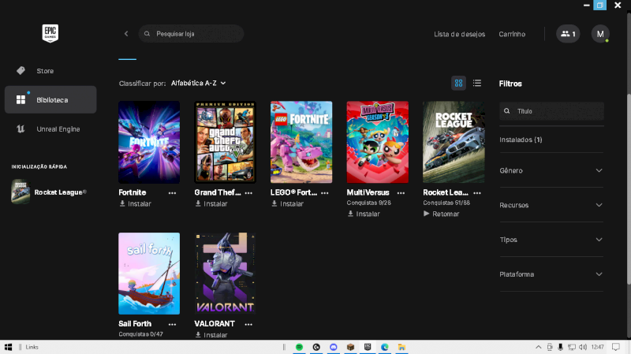Open Spotify from the taskbar
The height and width of the screenshot is (354, 631).
click(300, 347)
